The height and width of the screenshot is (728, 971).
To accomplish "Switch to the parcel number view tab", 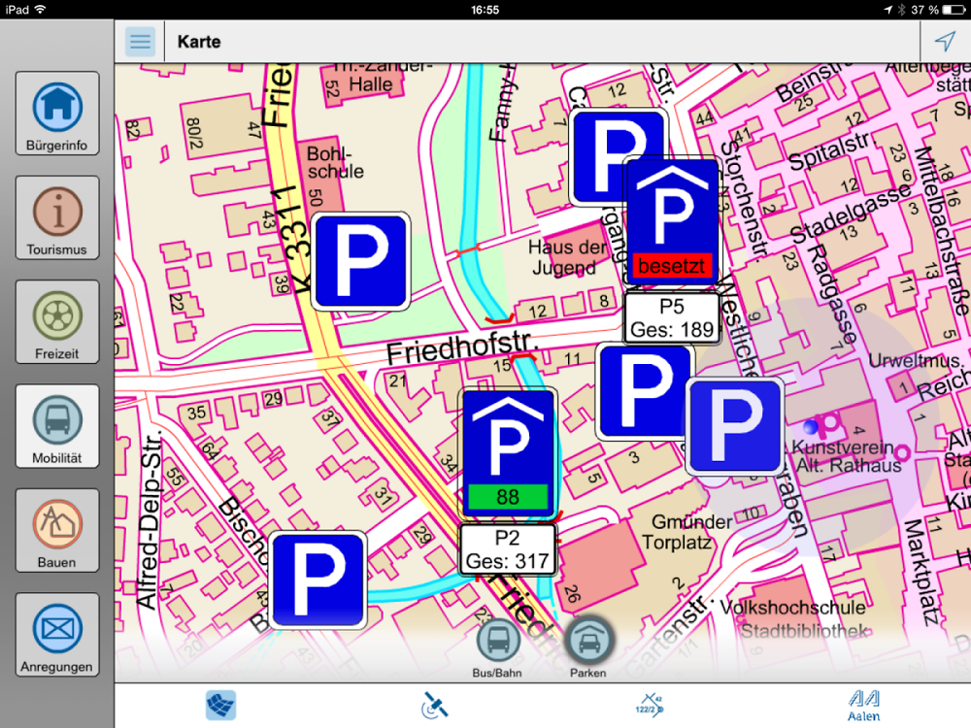I will pos(649,706).
